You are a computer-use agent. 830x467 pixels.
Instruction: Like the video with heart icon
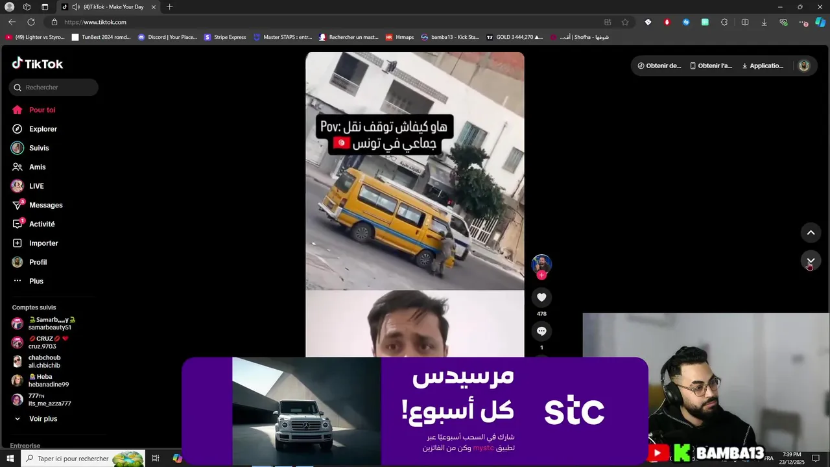point(541,297)
